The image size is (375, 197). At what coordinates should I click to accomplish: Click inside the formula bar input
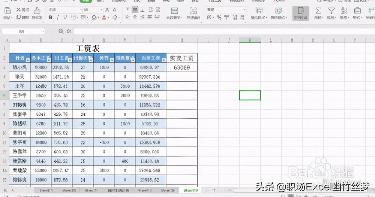point(224,31)
